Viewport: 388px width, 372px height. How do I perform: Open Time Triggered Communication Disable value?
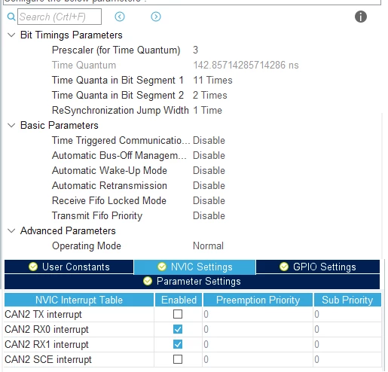pos(209,140)
